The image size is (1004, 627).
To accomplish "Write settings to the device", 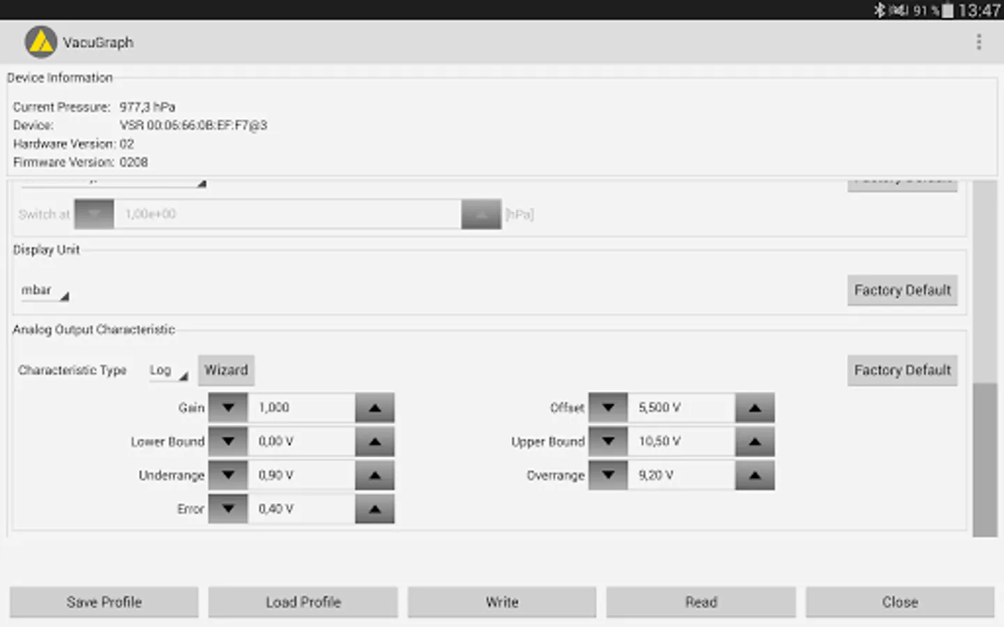I will 501,602.
